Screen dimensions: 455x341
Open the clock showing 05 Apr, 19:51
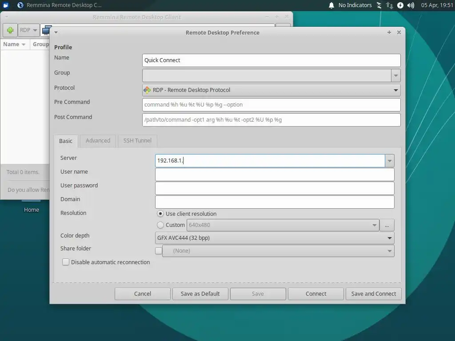click(x=437, y=5)
